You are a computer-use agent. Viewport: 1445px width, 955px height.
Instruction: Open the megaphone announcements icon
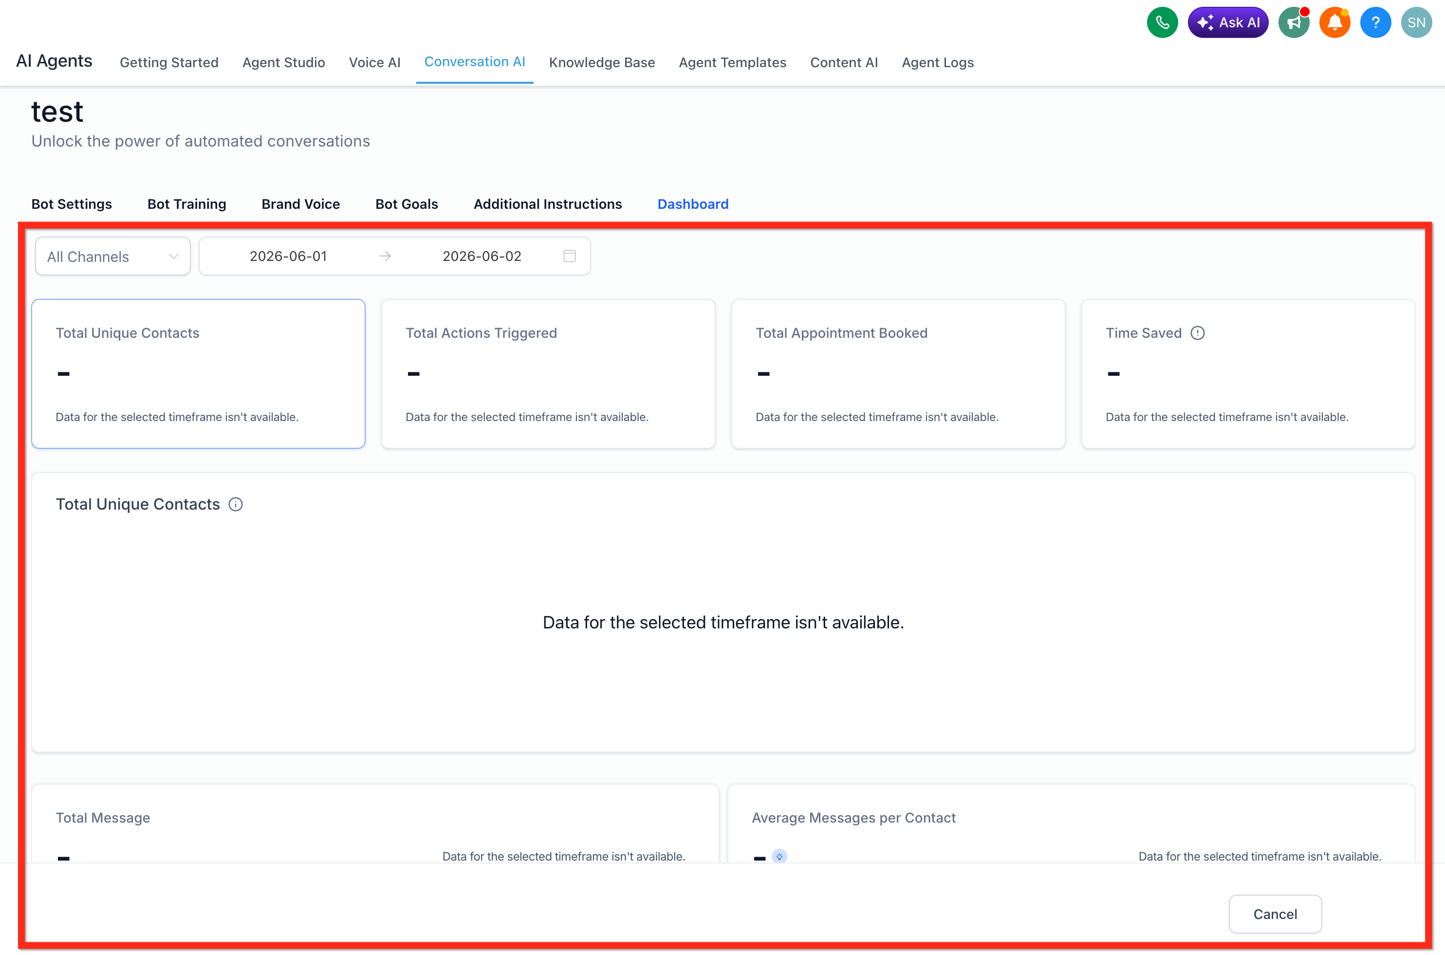1294,22
